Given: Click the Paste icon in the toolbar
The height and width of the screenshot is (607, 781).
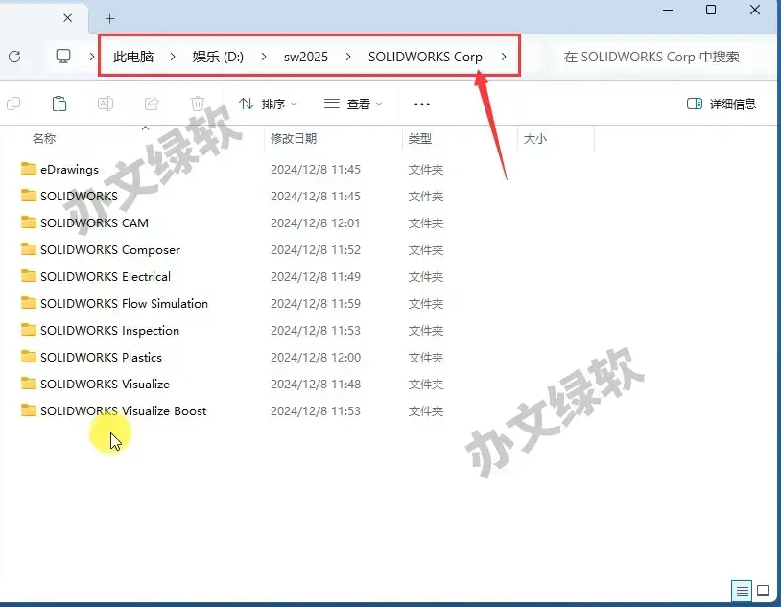Looking at the screenshot, I should pyautogui.click(x=59, y=104).
